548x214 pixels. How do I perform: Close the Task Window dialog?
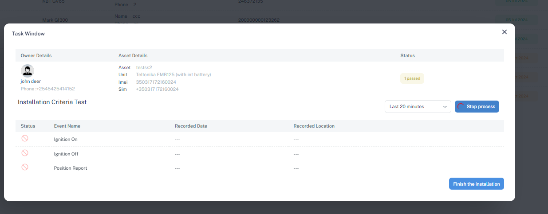(504, 32)
